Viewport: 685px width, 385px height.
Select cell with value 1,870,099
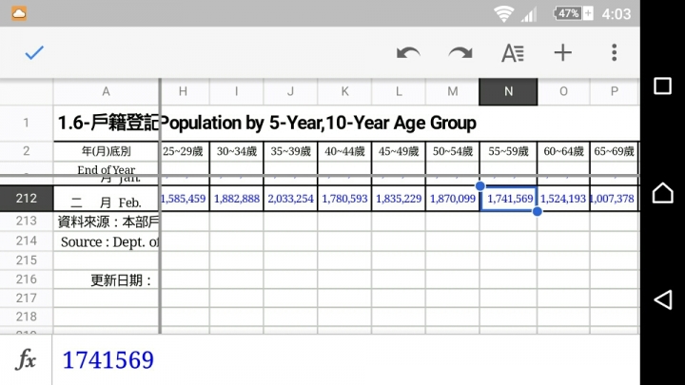coord(453,199)
